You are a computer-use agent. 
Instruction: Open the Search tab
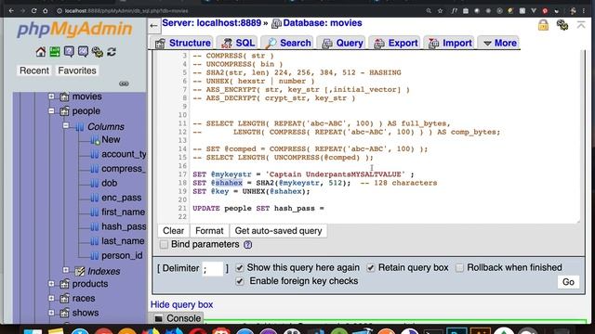pyautogui.click(x=287, y=44)
